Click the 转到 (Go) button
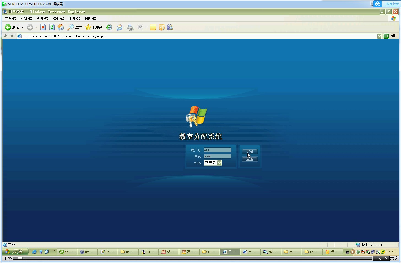 pos(390,36)
